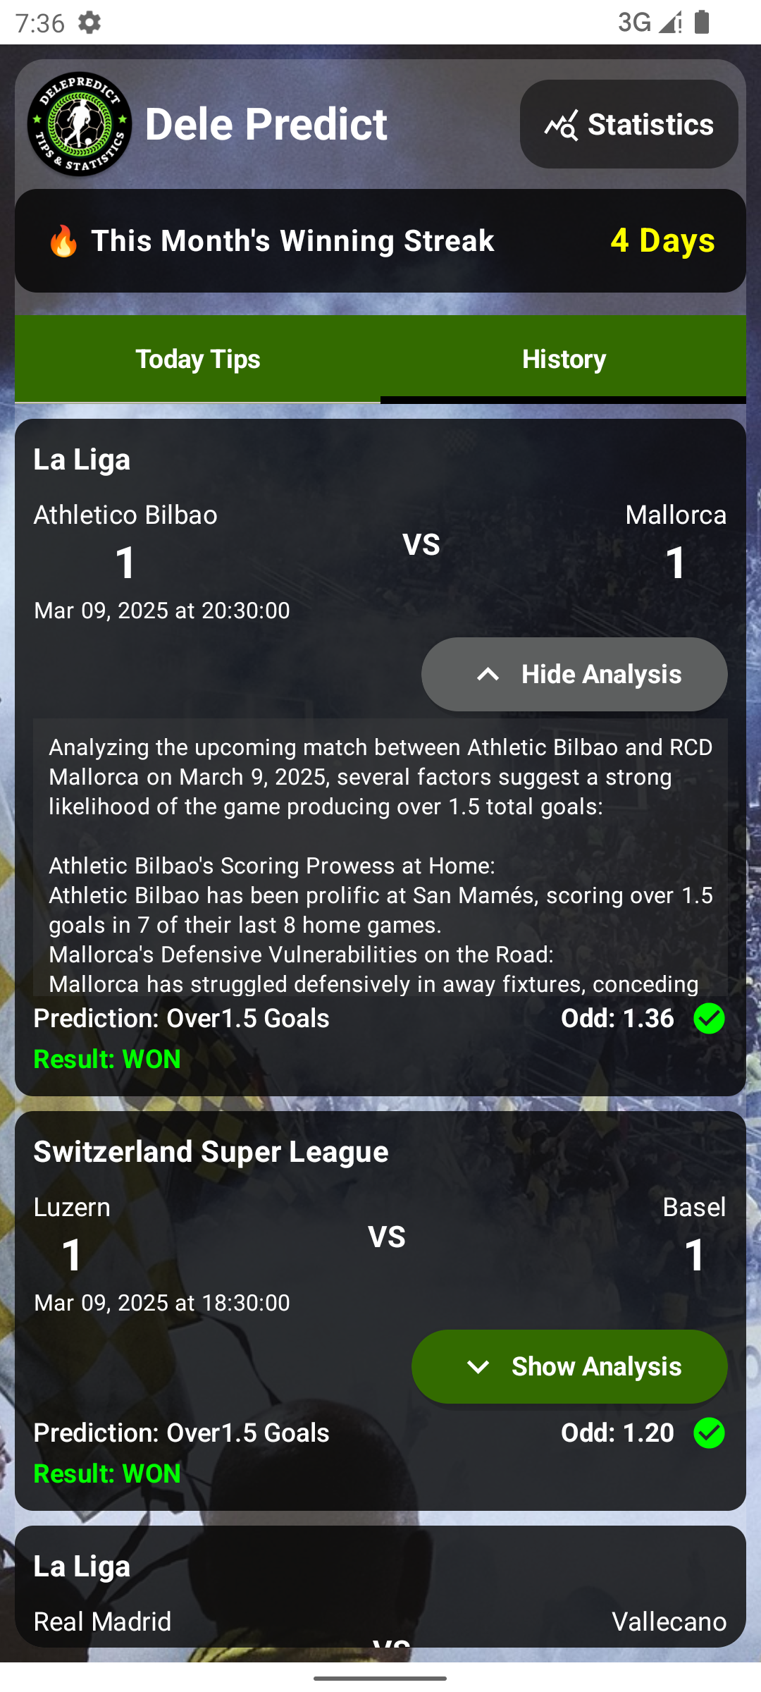Switch to the Today Tips tab
Viewport: 761px width, 1692px height.
[198, 360]
